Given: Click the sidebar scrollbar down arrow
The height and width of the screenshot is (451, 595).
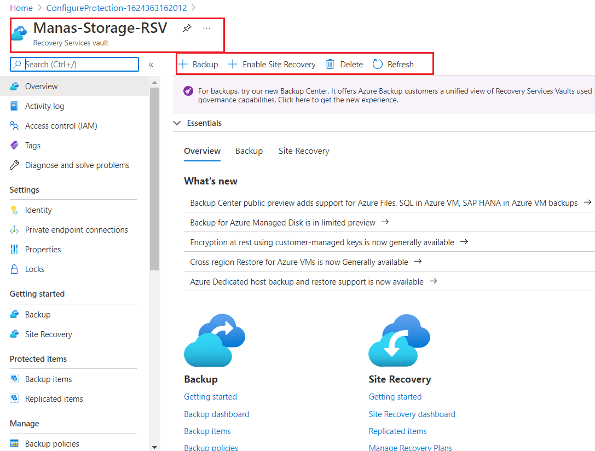Looking at the screenshot, I should [x=154, y=447].
